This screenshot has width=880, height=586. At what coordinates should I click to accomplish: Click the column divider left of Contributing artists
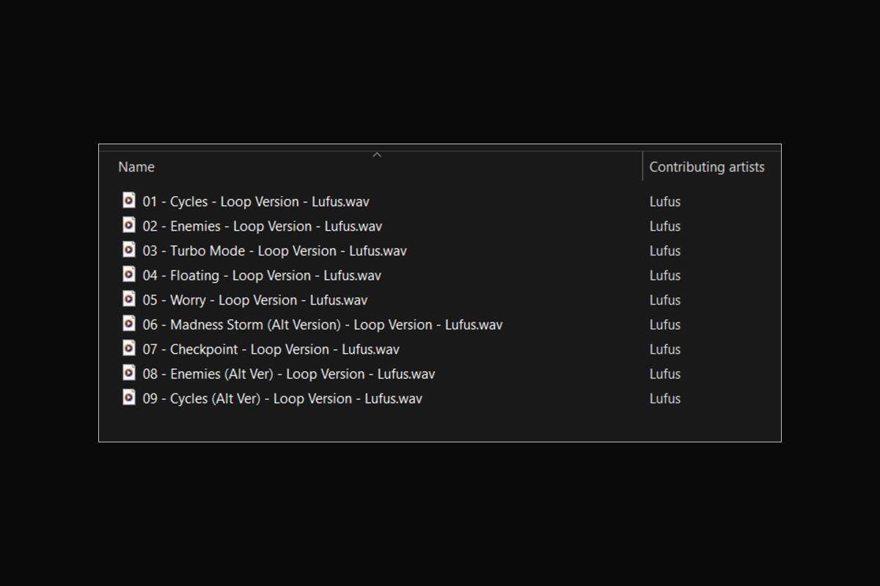[x=642, y=167]
